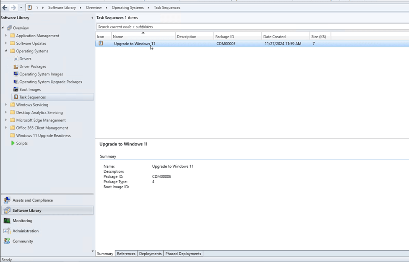Open the Administration workspace
The width and height of the screenshot is (409, 262).
[x=25, y=231]
